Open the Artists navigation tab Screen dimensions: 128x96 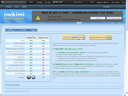click(24, 7)
